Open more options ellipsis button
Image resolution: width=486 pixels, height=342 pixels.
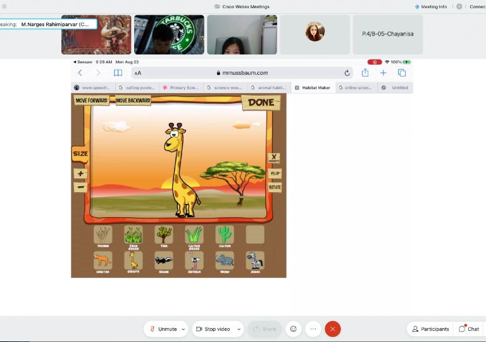[313, 329]
